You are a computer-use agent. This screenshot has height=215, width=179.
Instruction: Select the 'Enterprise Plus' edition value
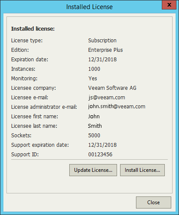[x=105, y=50]
